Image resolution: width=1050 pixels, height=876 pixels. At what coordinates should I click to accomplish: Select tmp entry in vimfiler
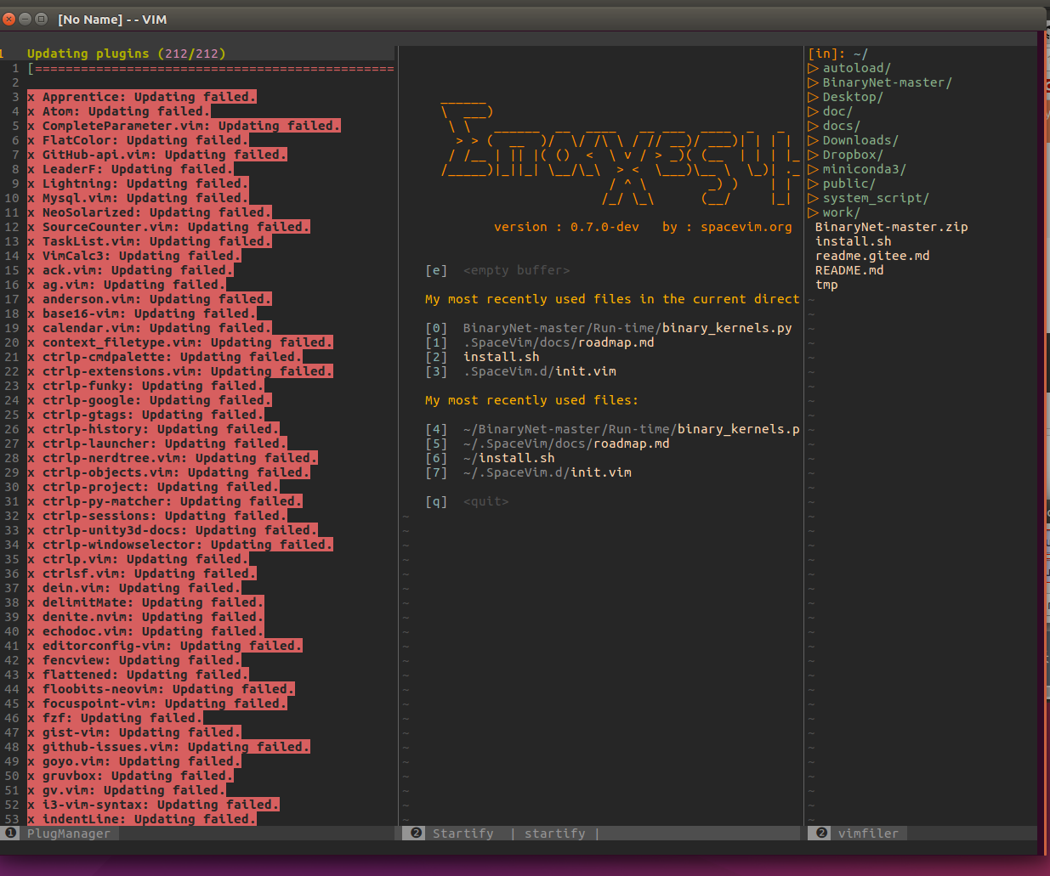[826, 285]
